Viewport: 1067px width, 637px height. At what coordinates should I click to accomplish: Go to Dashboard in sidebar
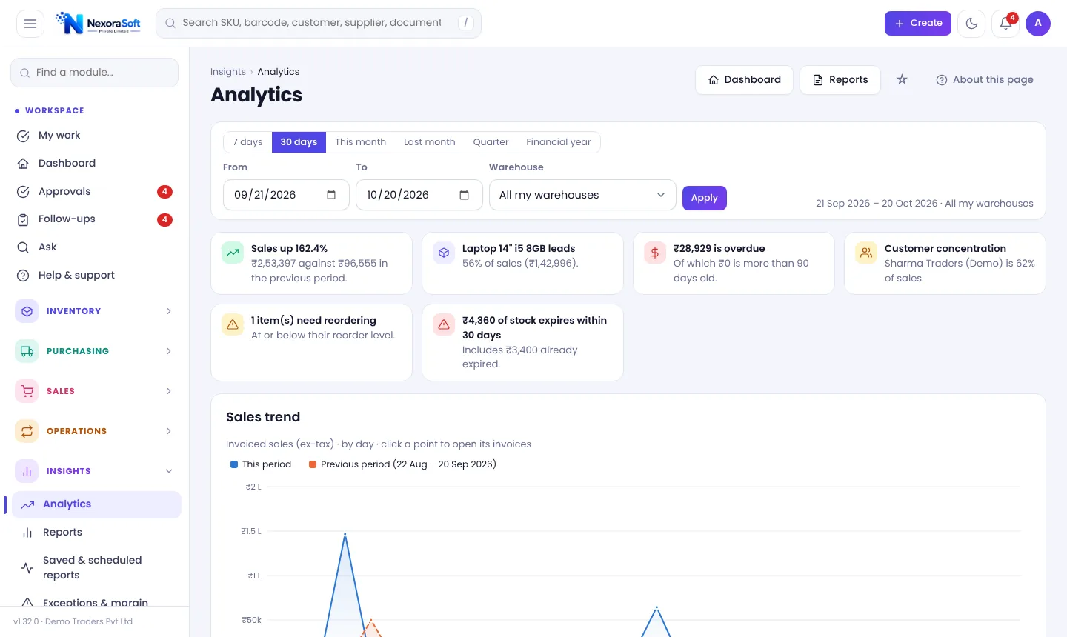tap(95, 163)
